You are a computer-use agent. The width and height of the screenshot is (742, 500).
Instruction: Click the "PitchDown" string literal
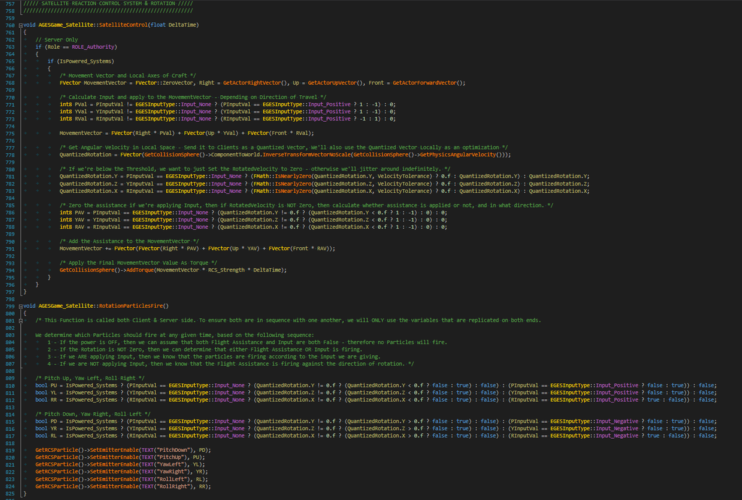pyautogui.click(x=172, y=449)
